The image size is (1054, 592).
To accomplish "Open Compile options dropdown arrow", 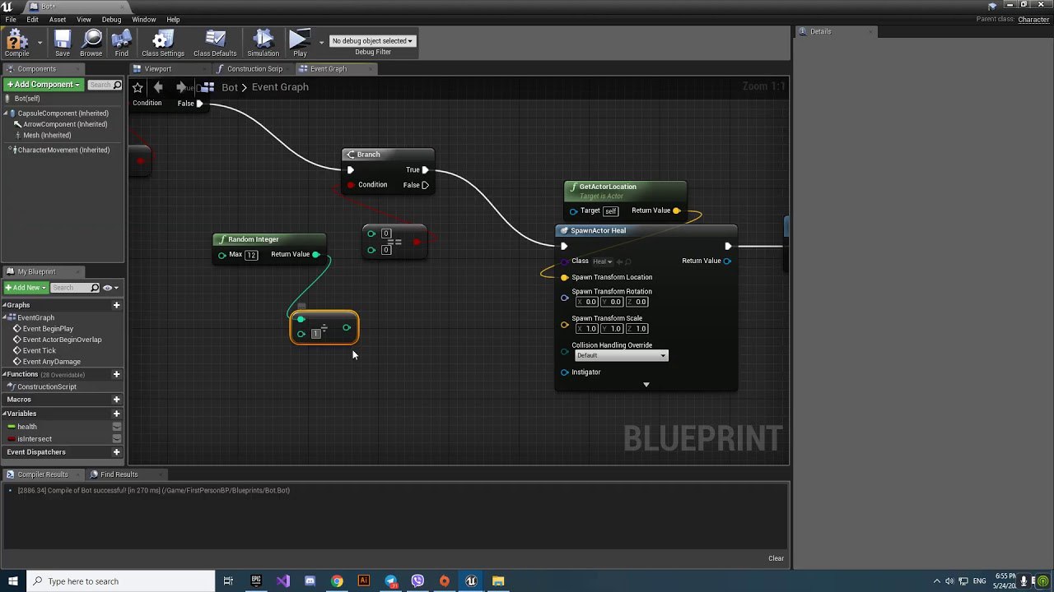I will click(x=40, y=42).
